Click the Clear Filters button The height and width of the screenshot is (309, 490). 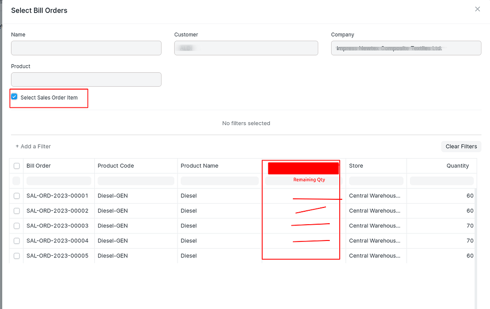pyautogui.click(x=461, y=146)
